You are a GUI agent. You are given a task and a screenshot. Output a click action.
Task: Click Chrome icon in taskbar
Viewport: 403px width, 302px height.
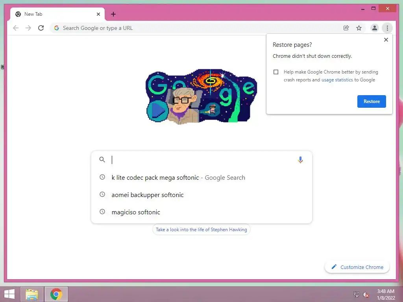56,294
